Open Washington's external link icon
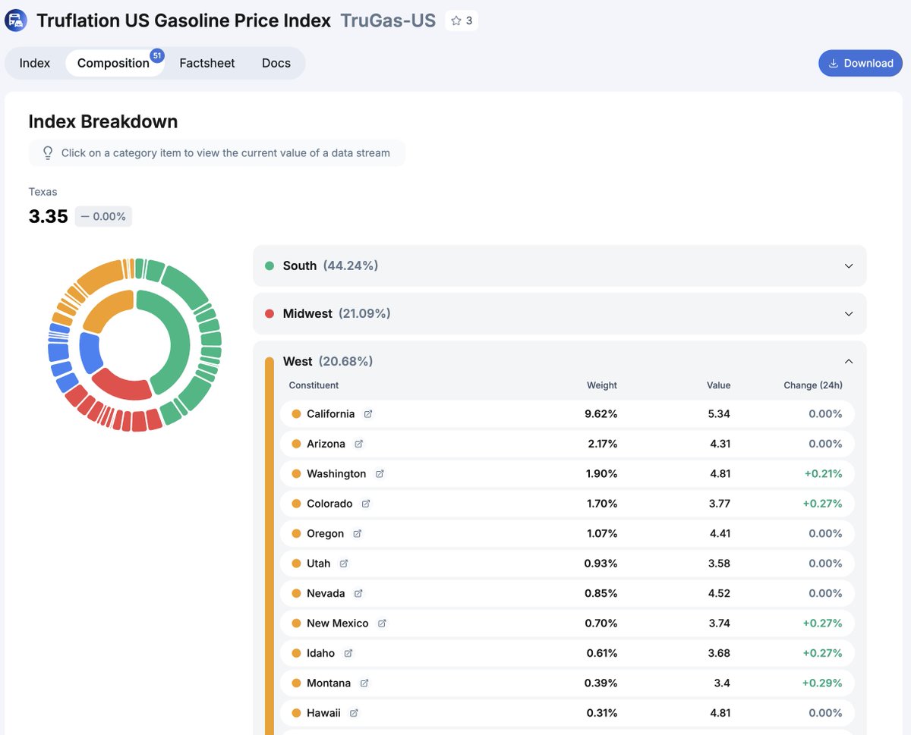The width and height of the screenshot is (911, 735). pyautogui.click(x=381, y=473)
